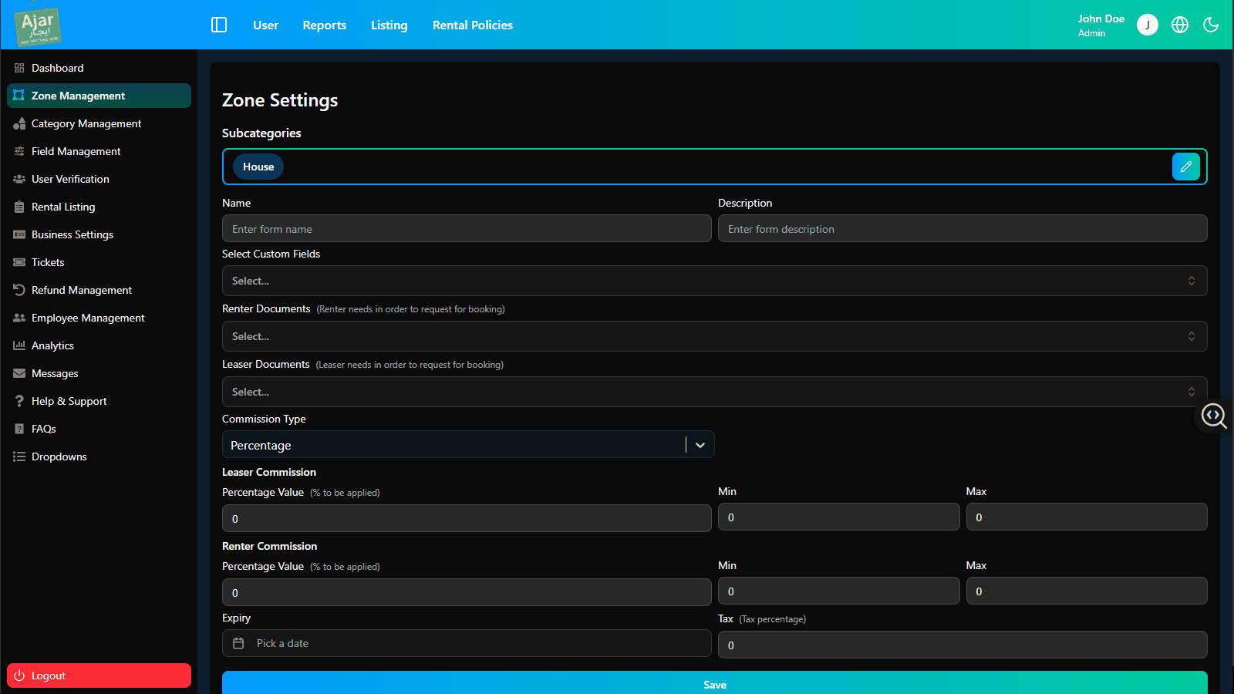
Task: Click the Refund Management undo icon
Action: [x=19, y=290]
